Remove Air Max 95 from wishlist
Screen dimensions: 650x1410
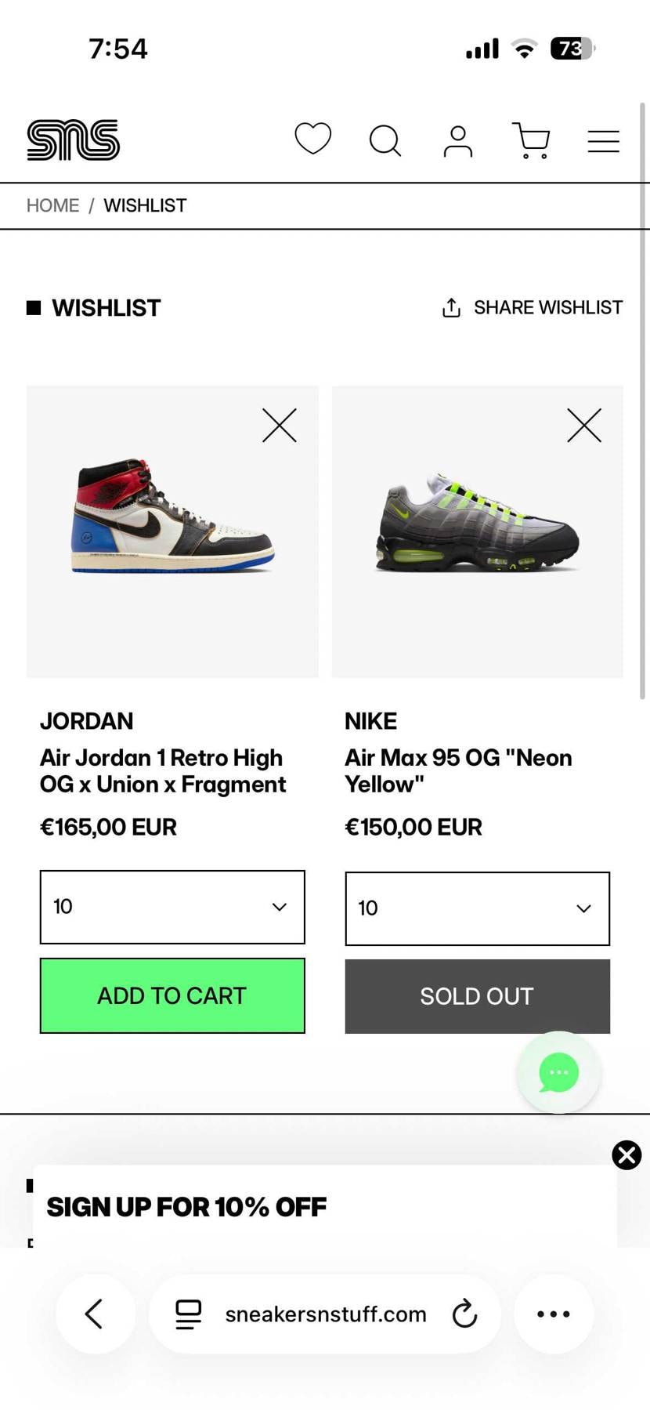coord(584,426)
